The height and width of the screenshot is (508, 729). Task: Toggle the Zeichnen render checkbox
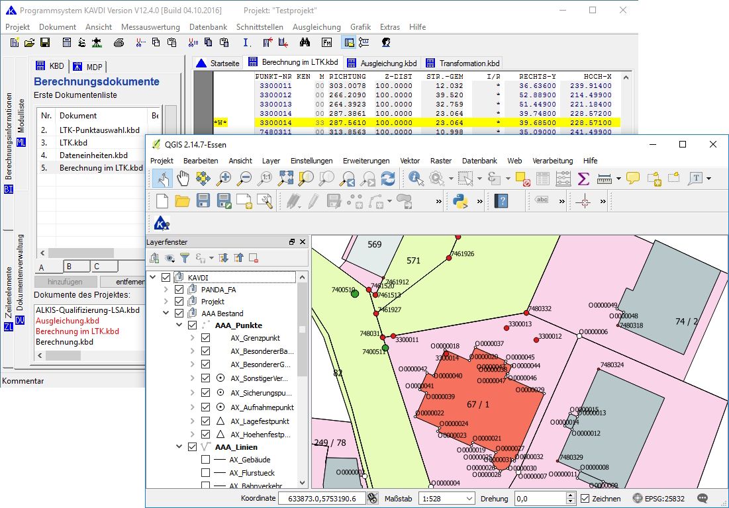tap(585, 499)
